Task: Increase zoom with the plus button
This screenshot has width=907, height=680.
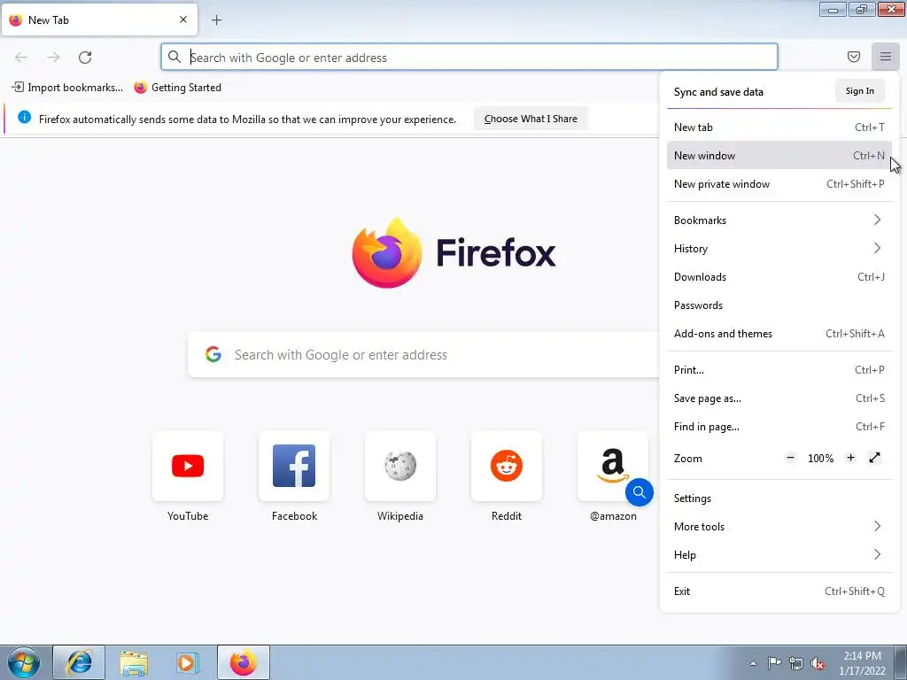Action: 850,458
